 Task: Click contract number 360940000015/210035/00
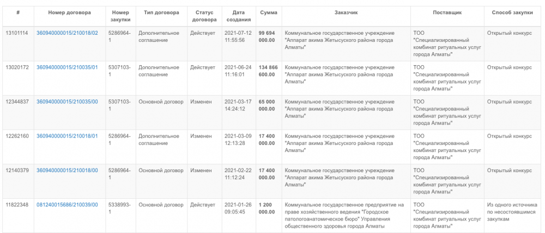pyautogui.click(x=67, y=102)
